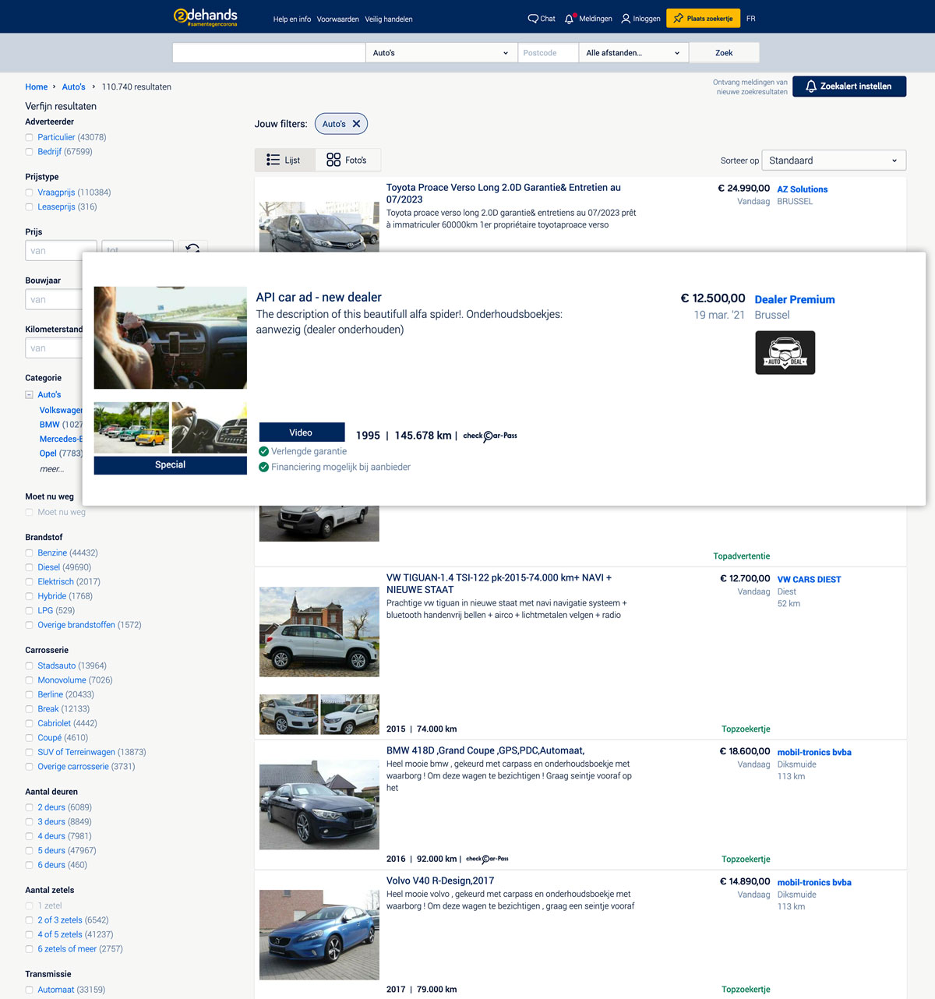Viewport: 935px width, 999px height.
Task: Reset the price range with the refresh icon
Action: click(192, 249)
